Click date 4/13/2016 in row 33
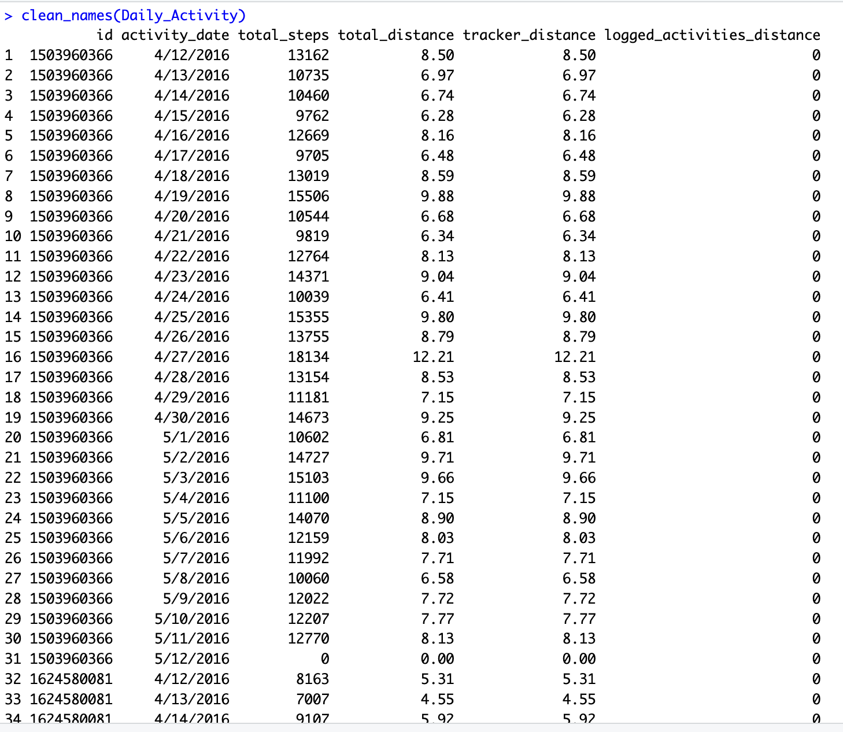Image resolution: width=843 pixels, height=732 pixels. [x=192, y=699]
